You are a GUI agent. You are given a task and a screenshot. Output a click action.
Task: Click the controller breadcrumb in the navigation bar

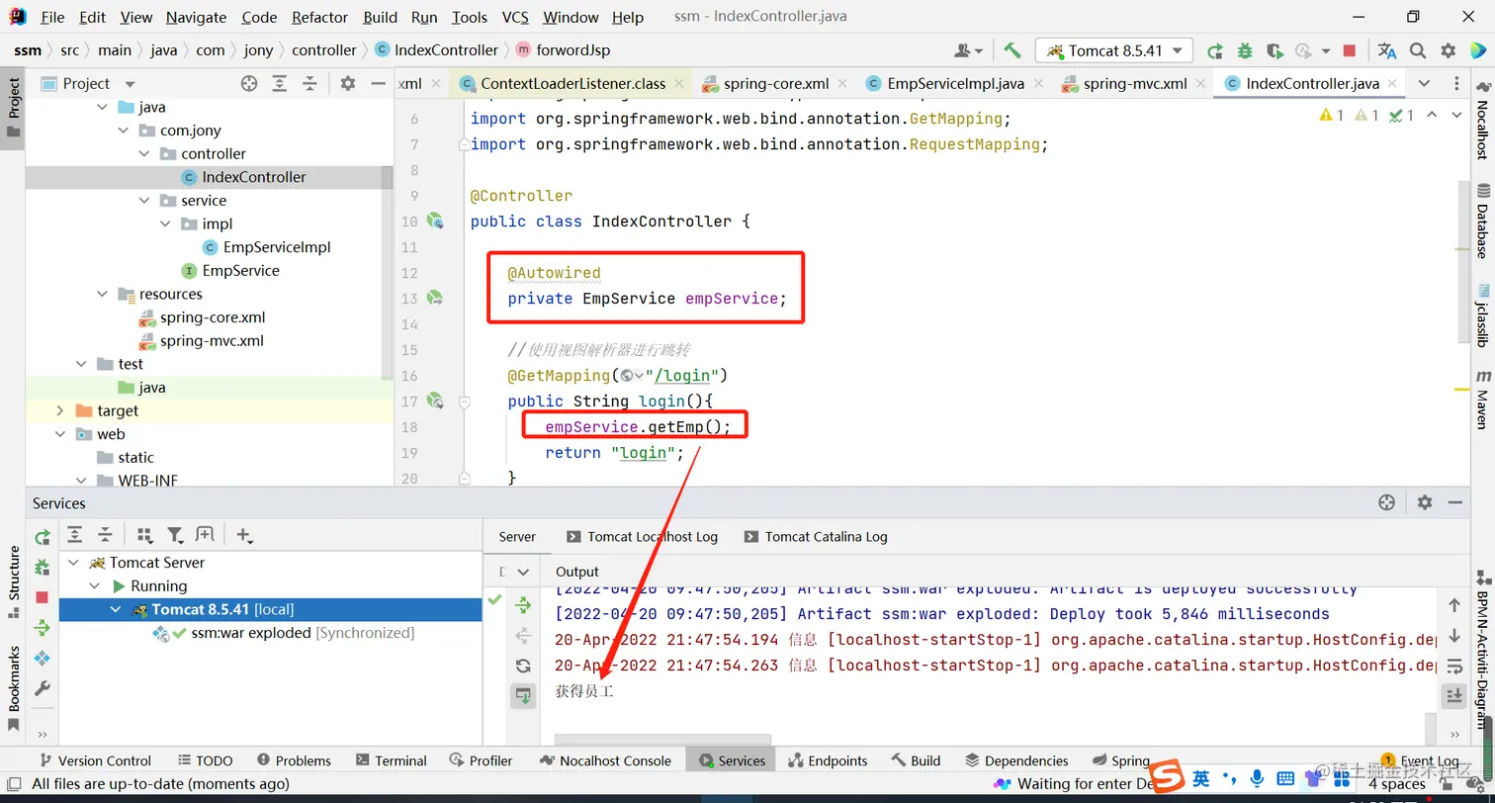[324, 50]
